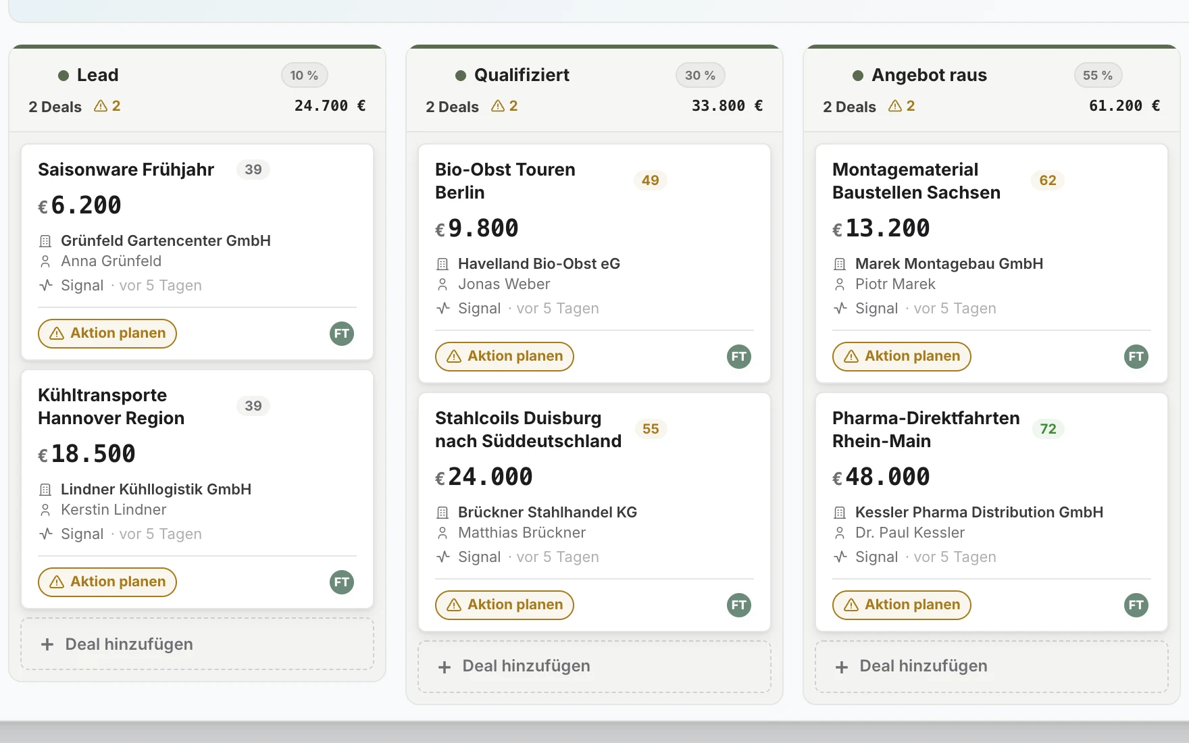The width and height of the screenshot is (1189, 743).
Task: Click warning icon in Angebot raus column header
Action: click(x=895, y=106)
